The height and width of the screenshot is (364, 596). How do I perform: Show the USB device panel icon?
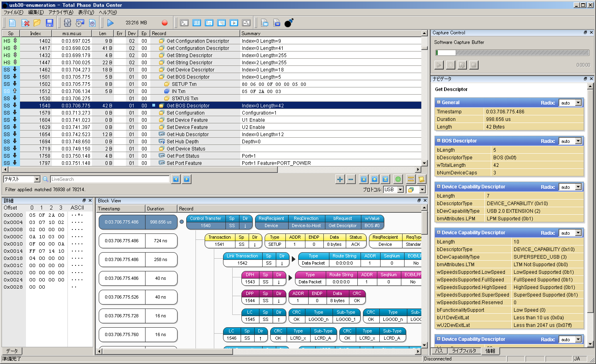(x=246, y=23)
